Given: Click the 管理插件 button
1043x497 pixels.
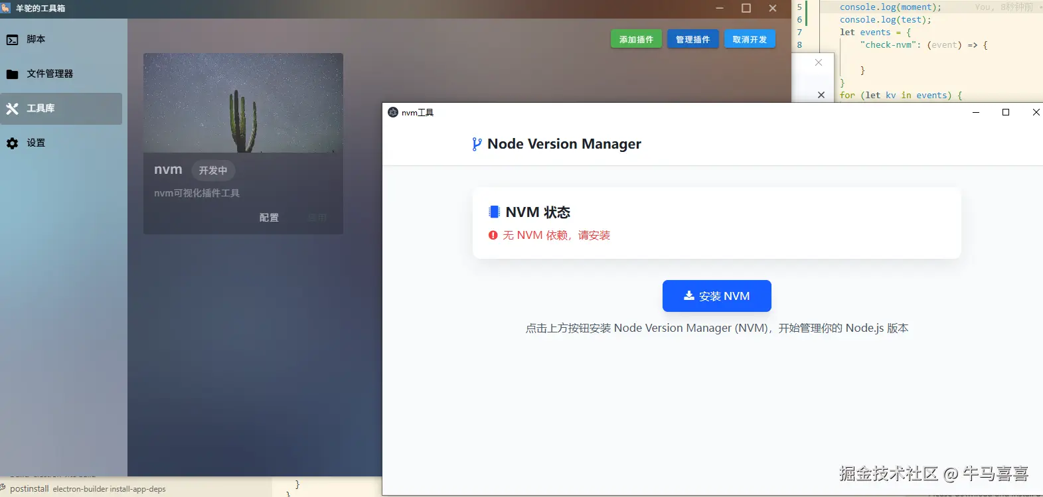Looking at the screenshot, I should 692,39.
